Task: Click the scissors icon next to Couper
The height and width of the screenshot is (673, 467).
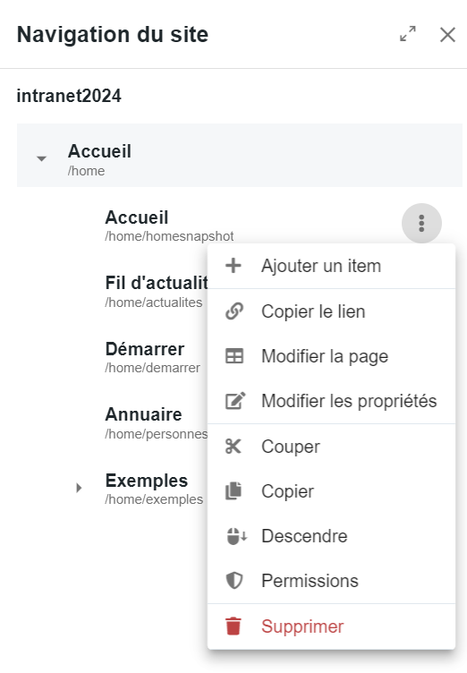Action: (x=233, y=446)
